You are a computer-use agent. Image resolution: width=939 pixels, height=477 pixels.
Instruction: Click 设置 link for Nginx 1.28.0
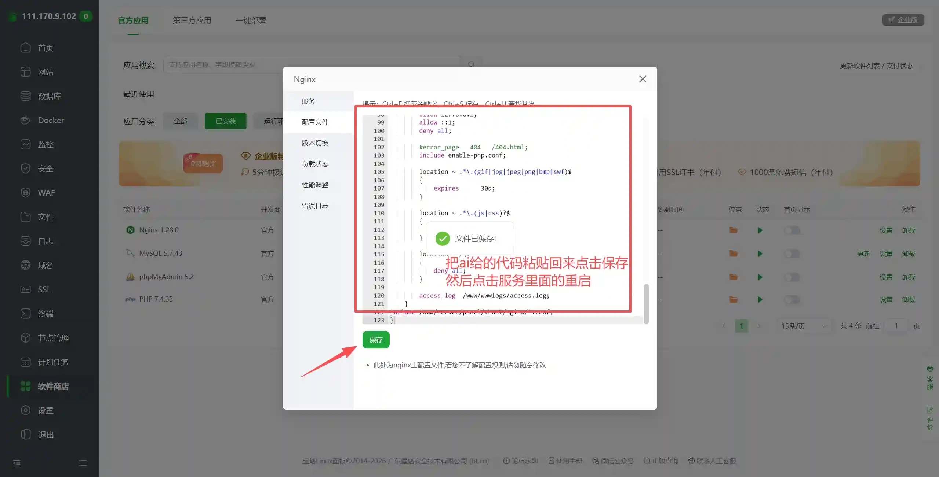886,230
